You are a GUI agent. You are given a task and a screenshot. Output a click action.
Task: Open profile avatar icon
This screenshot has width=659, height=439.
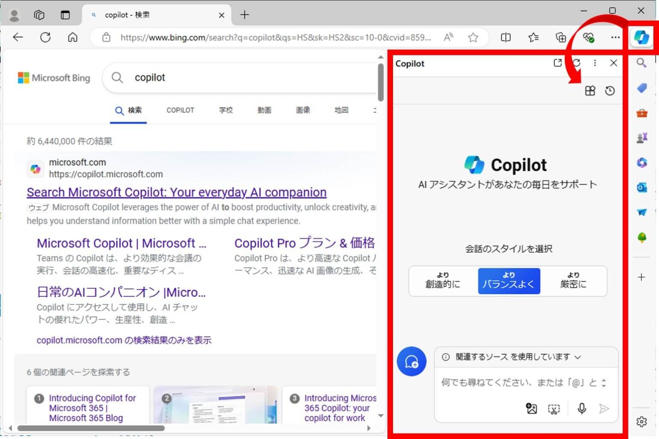point(15,15)
